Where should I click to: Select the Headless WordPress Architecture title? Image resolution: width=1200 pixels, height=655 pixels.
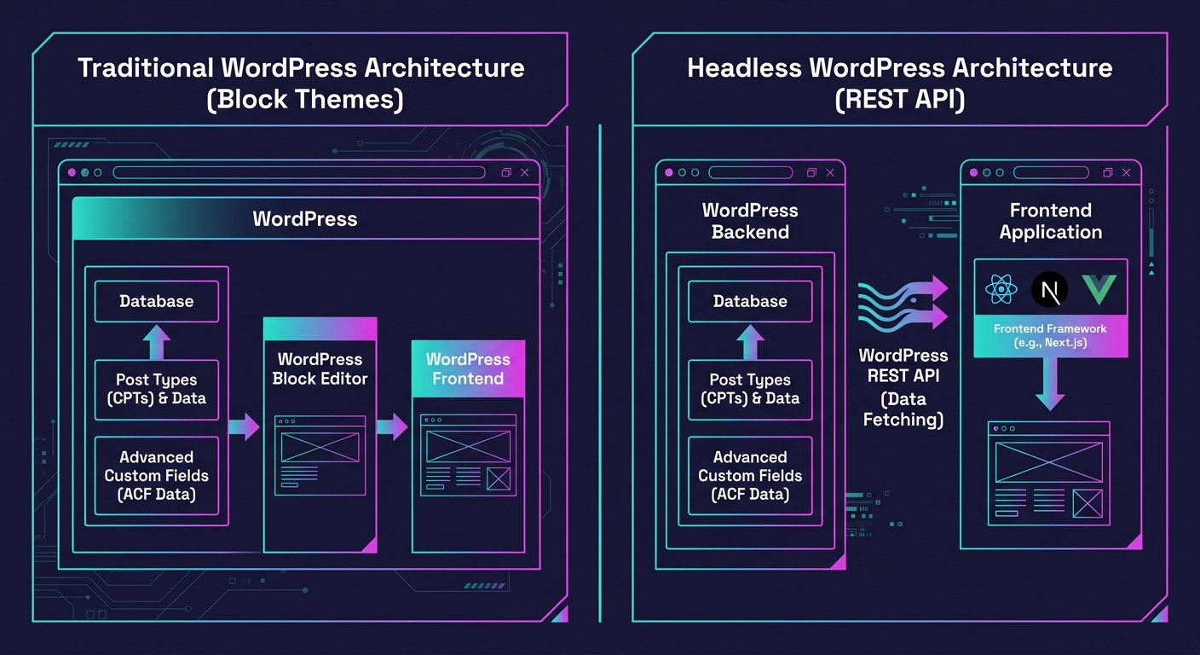coord(899,84)
